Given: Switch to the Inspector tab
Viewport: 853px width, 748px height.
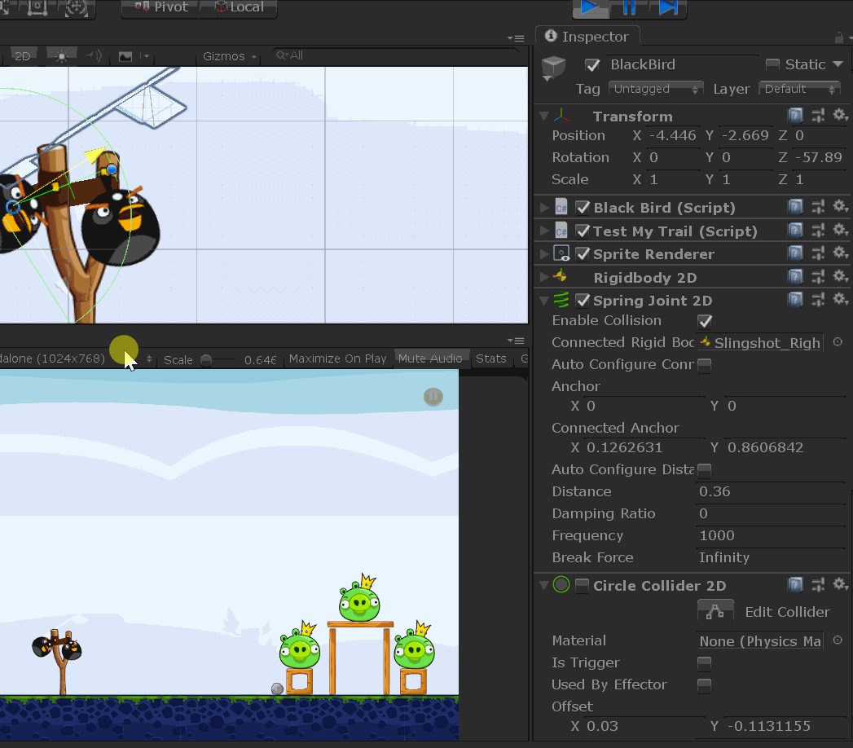Looking at the screenshot, I should [587, 37].
